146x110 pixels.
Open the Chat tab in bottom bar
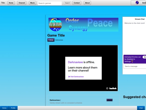tap(141, 108)
